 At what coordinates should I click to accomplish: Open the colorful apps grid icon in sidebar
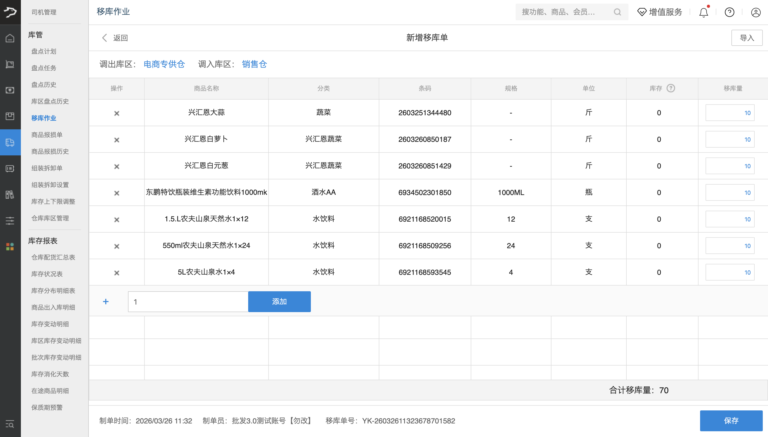point(10,247)
